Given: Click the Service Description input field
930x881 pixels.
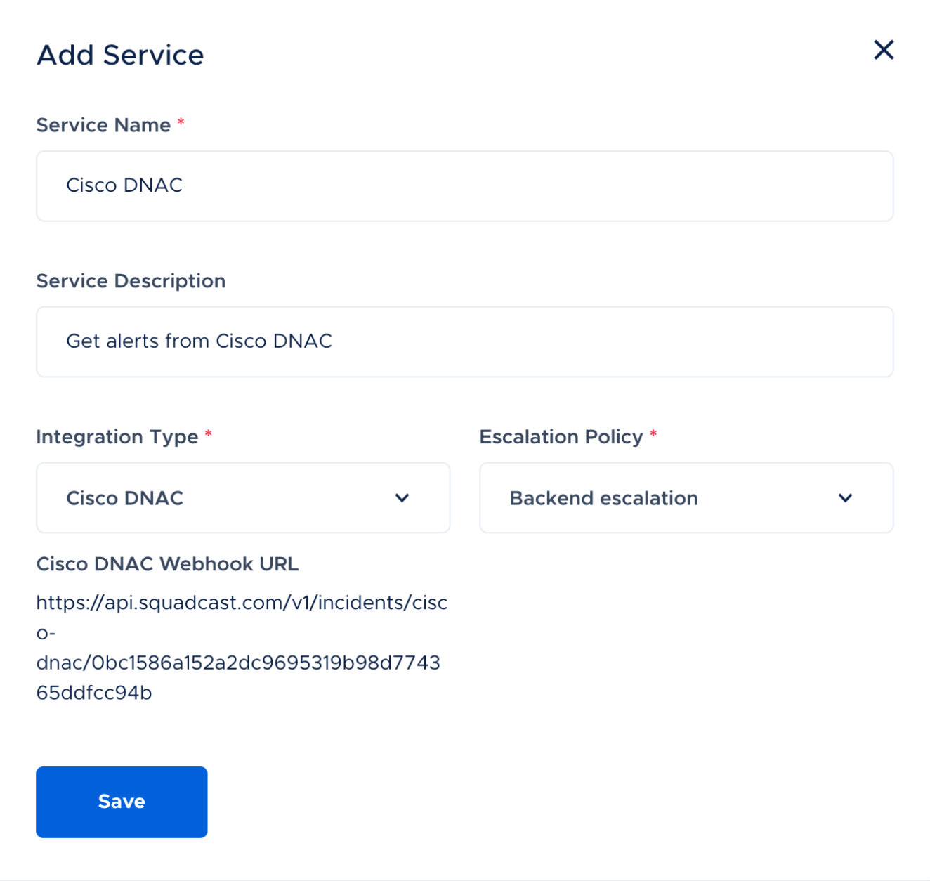Looking at the screenshot, I should point(465,342).
